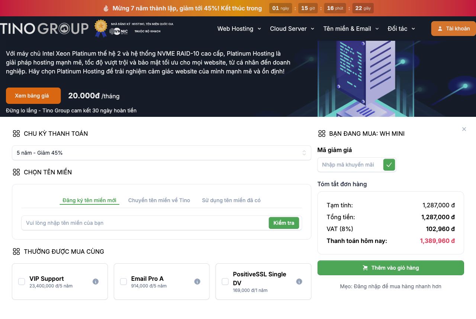The height and width of the screenshot is (319, 476).
Task: Check domain availability with Kiểm tra
Action: (x=284, y=223)
